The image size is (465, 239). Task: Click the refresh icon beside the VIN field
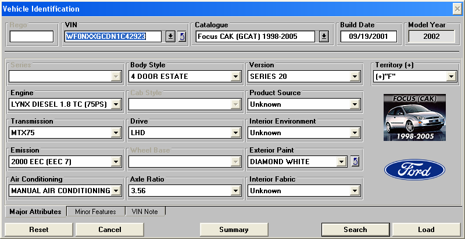[x=182, y=37]
